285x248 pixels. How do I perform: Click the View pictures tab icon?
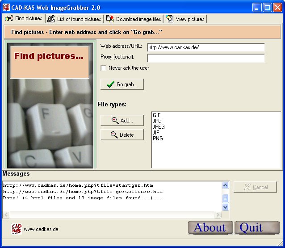pyautogui.click(x=170, y=19)
